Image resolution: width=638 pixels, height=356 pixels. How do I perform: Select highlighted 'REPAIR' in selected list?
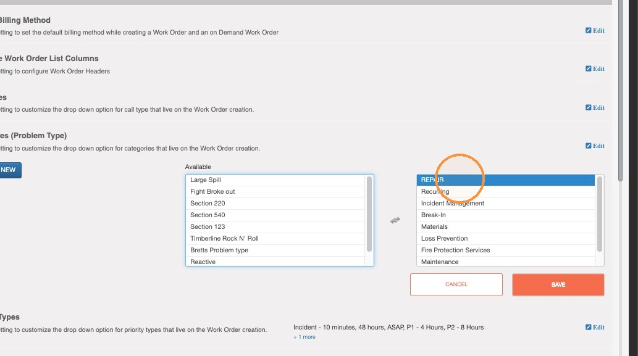coord(506,180)
